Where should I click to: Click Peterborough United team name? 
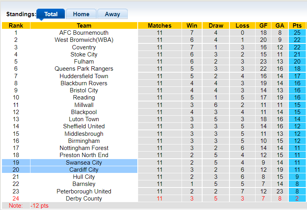click(84, 191)
